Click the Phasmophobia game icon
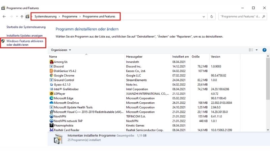270x151 pixels. click(51, 125)
